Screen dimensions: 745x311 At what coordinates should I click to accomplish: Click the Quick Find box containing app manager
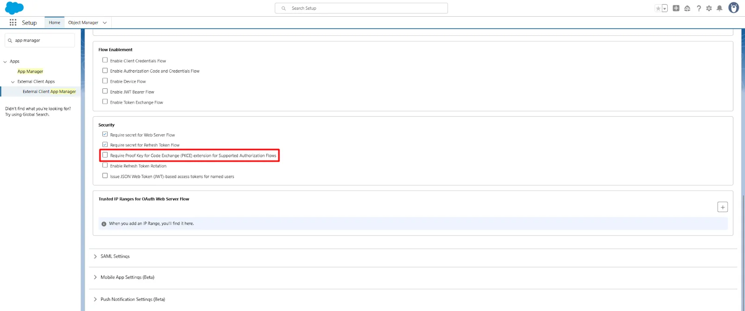click(40, 40)
